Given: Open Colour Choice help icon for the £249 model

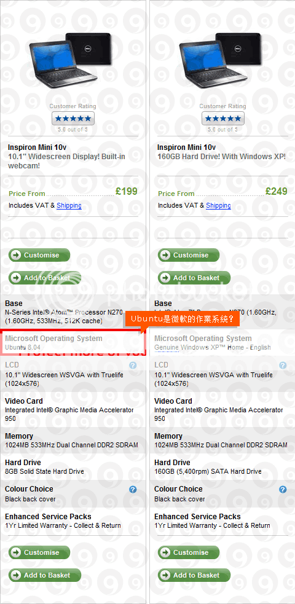Looking at the screenshot, I should 283,490.
